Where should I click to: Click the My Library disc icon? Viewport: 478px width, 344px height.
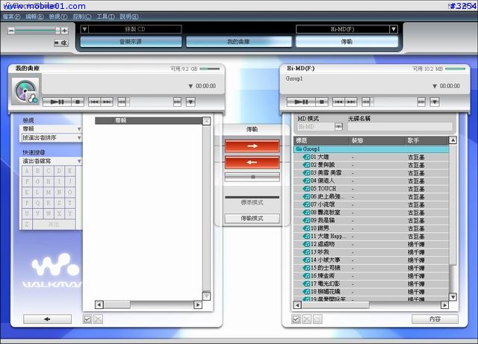[25, 91]
